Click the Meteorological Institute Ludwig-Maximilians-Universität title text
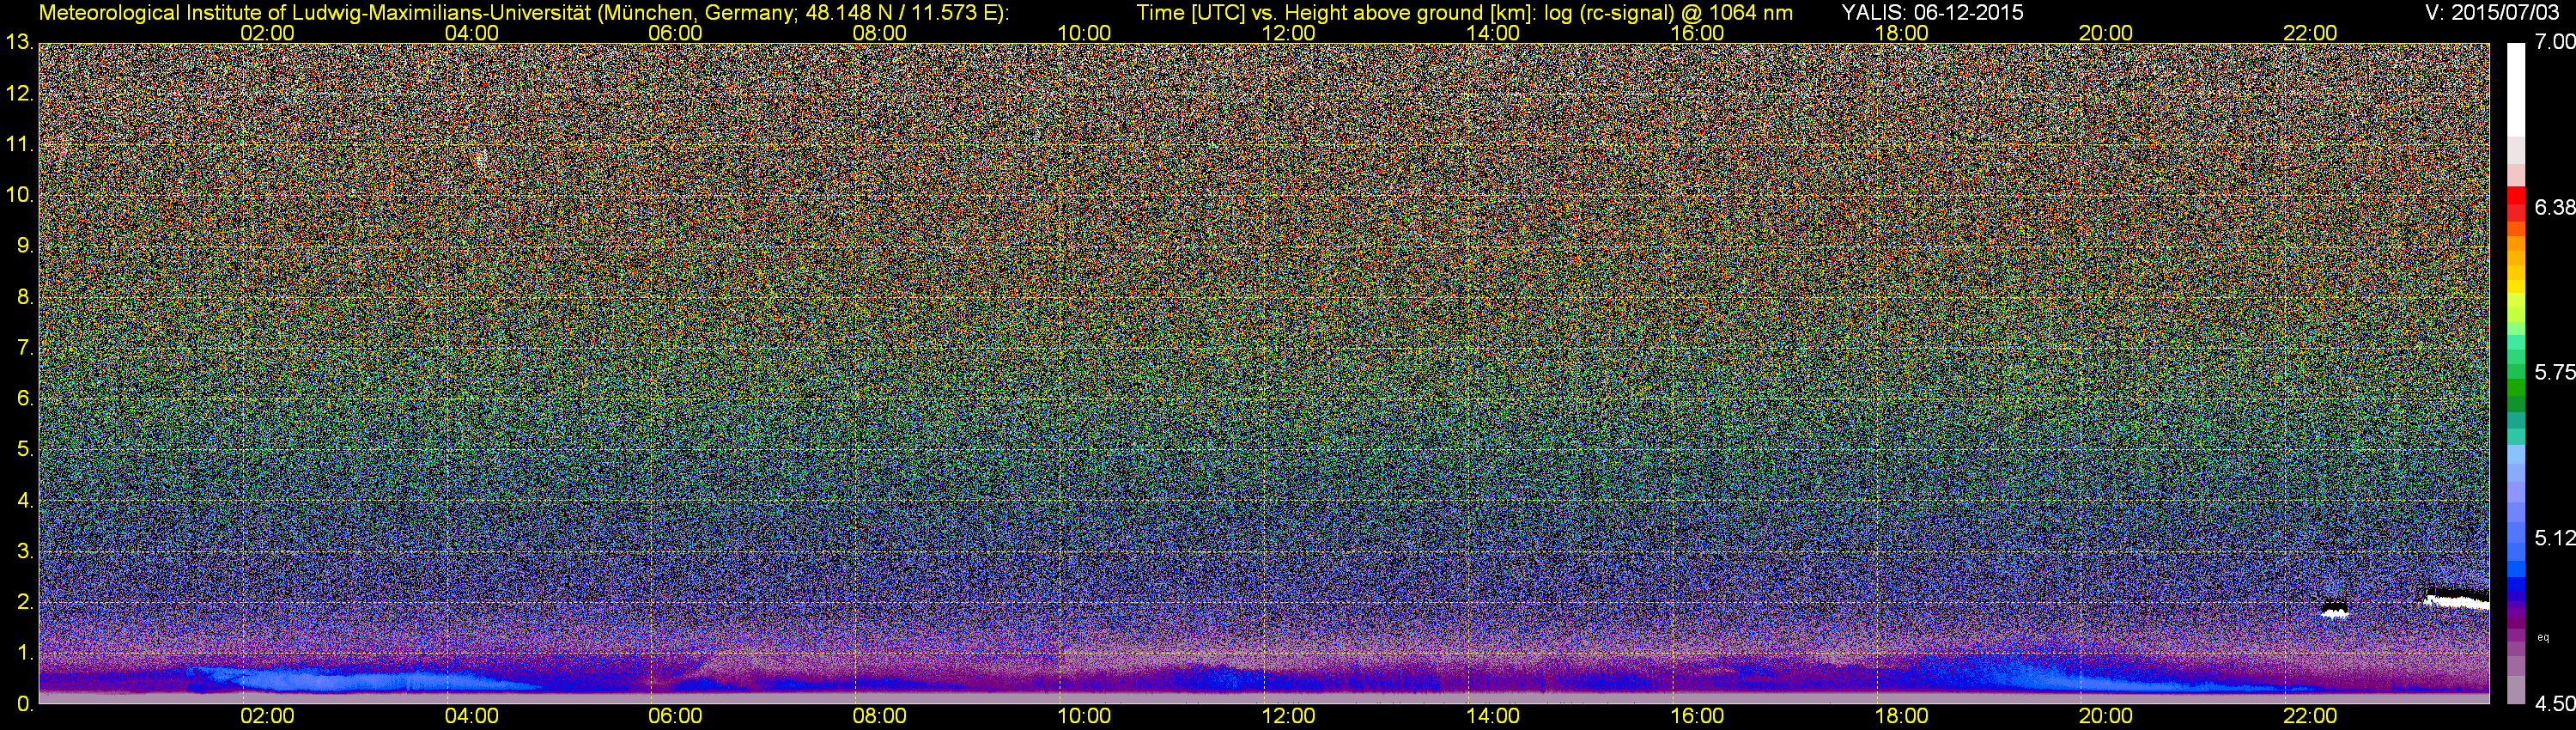This screenshot has height=730, width=2576. point(523,13)
